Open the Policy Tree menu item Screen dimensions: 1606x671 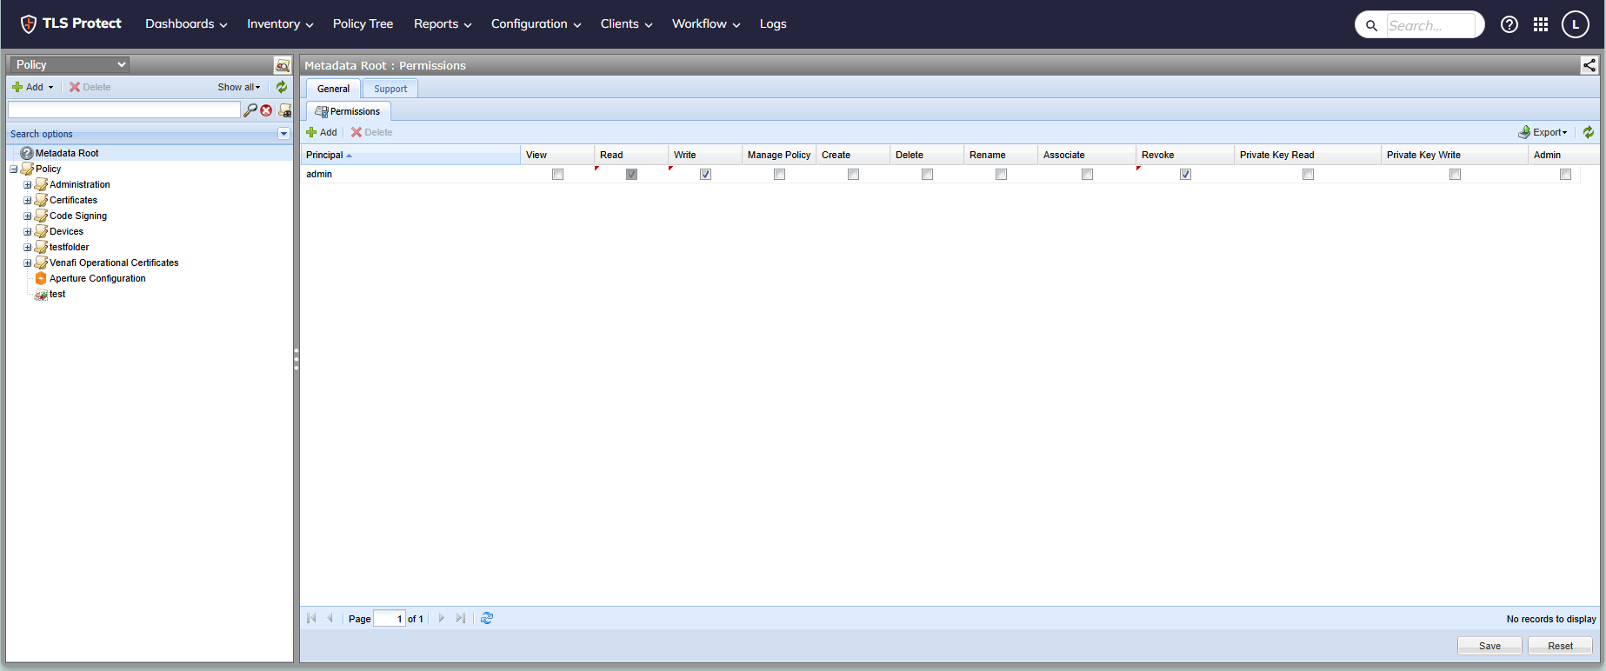[363, 24]
